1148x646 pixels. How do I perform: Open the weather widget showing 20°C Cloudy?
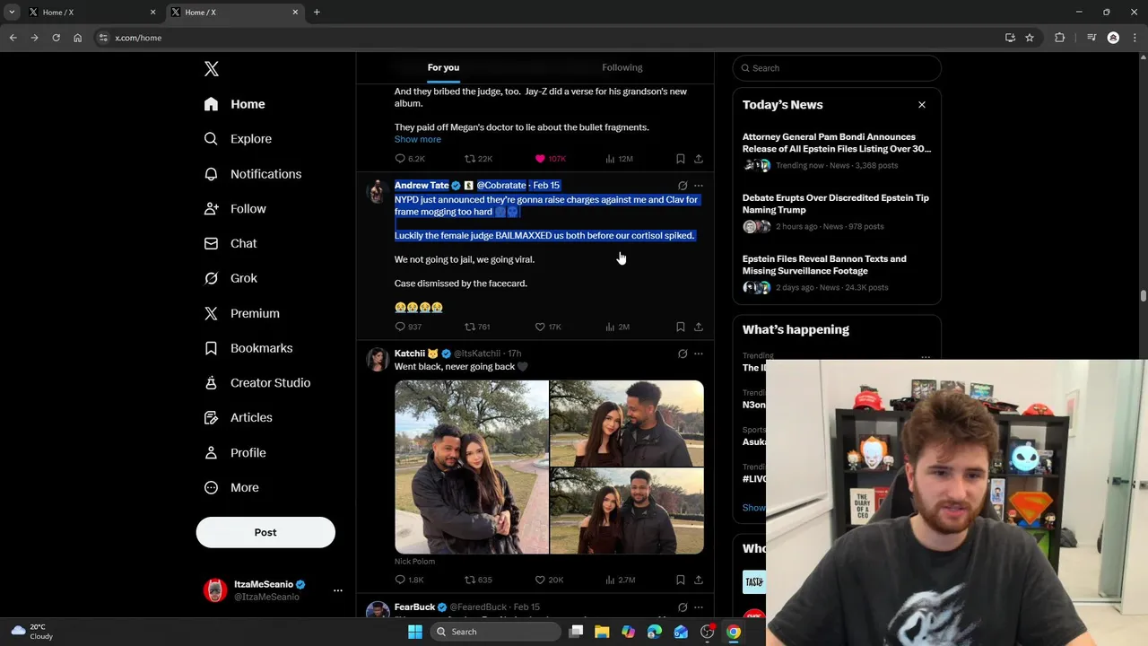tap(31, 632)
